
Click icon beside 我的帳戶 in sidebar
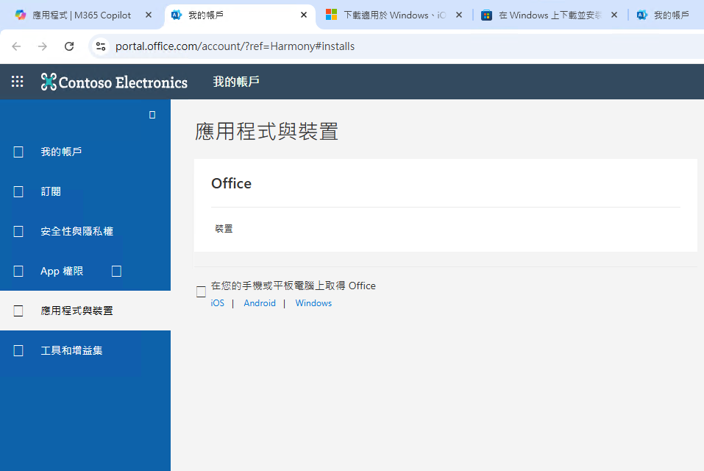coord(18,152)
